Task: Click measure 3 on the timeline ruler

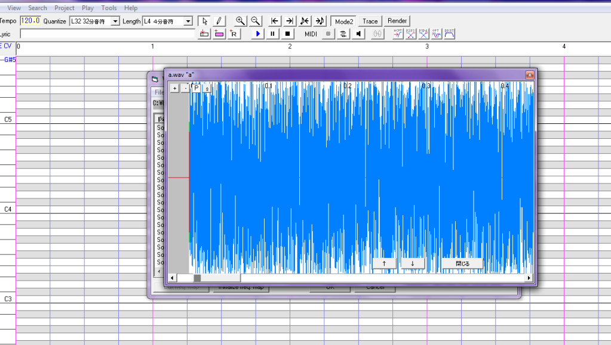Action: (x=426, y=46)
